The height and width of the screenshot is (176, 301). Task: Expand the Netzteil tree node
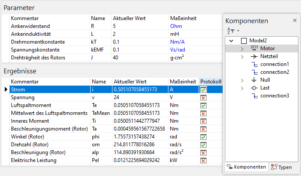tap(242, 56)
